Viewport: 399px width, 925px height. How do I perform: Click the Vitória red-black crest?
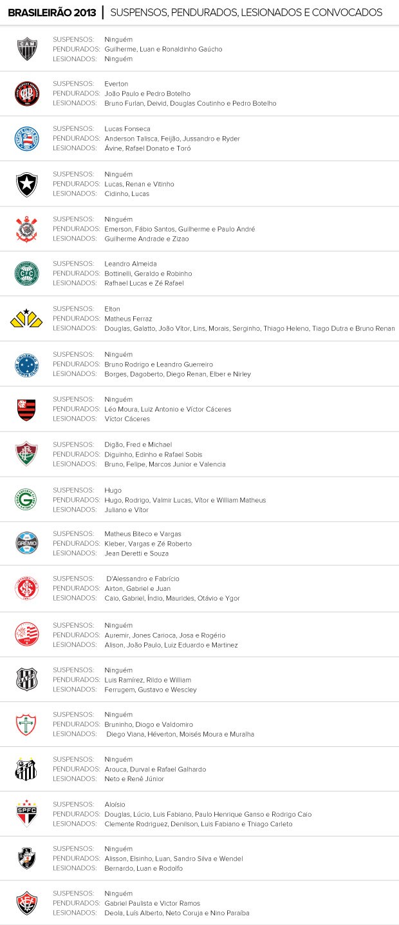pyautogui.click(x=27, y=903)
